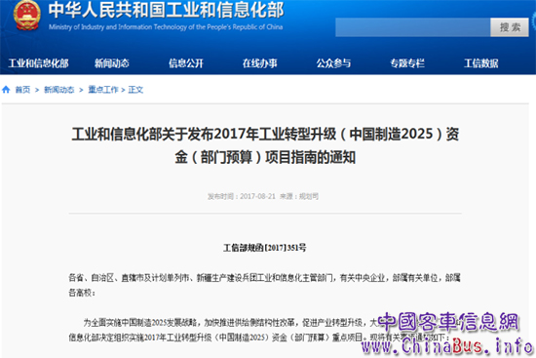Viewport: 536px width, 358px height.
Task: Open the 公众参与 navigation item
Action: tap(333, 63)
